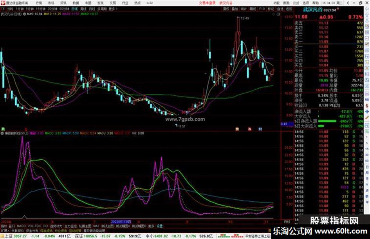Select the 60分钟 period
The height and width of the screenshot is (239, 370).
coord(64,9)
